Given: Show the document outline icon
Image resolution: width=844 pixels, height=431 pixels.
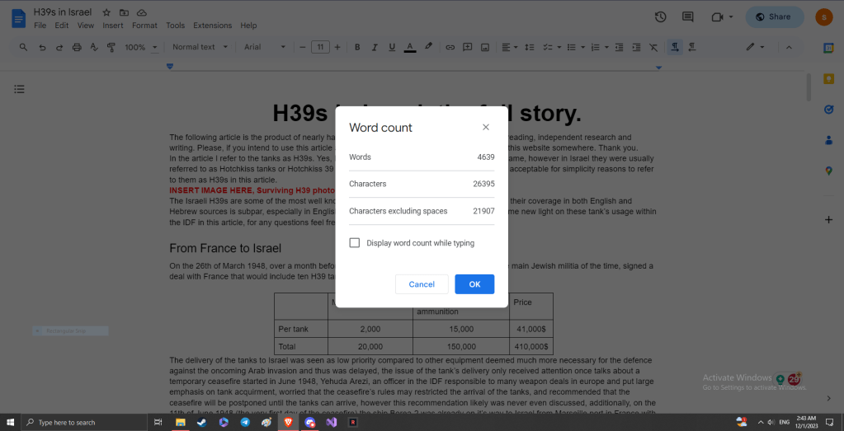Looking at the screenshot, I should pyautogui.click(x=19, y=89).
